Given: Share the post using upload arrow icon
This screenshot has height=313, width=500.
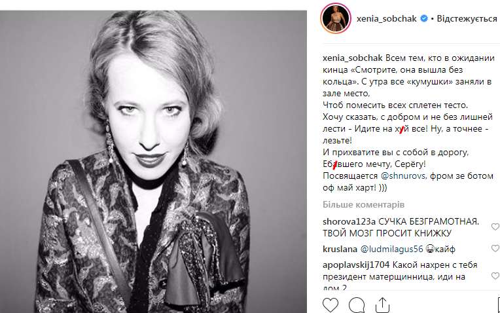Looking at the screenshot, I should click(x=382, y=305).
